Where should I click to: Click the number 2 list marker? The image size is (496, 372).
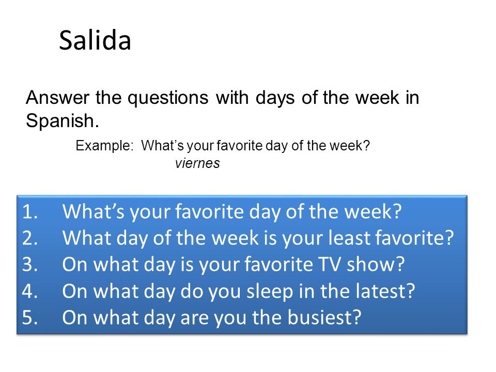tap(30, 238)
